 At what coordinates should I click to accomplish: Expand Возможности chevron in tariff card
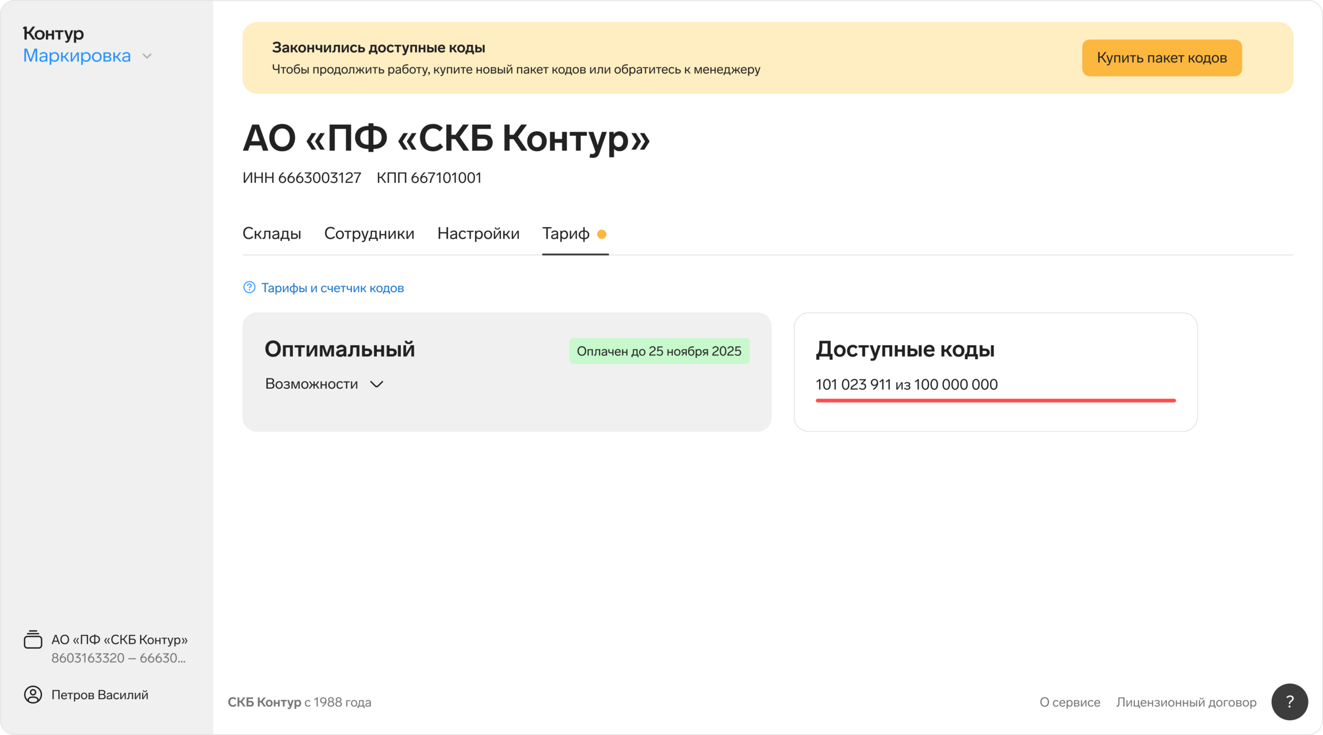click(x=377, y=384)
